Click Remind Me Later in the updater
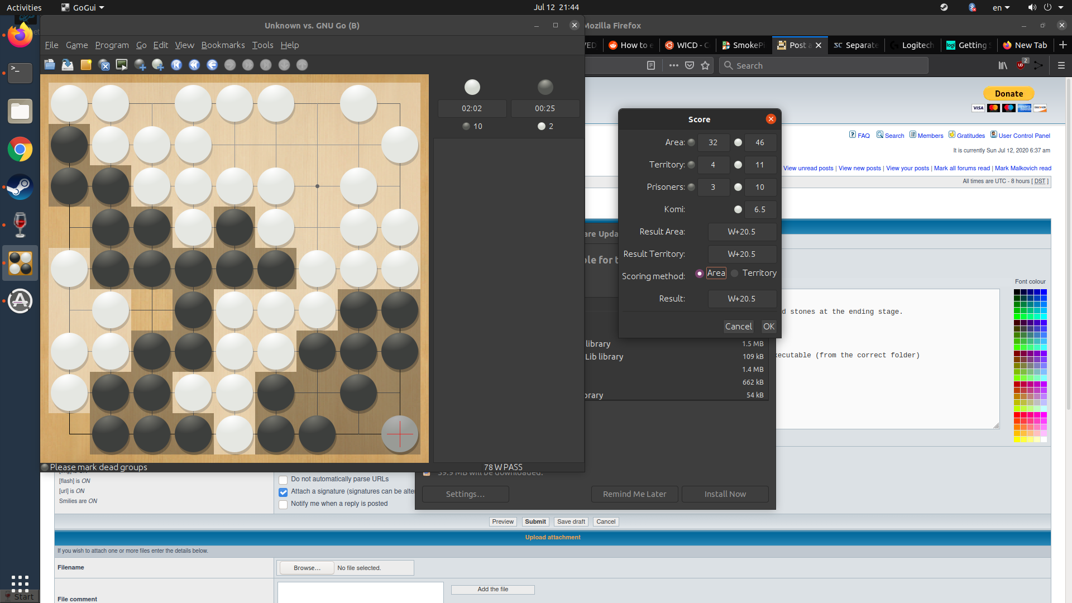The image size is (1072, 603). 634,494
